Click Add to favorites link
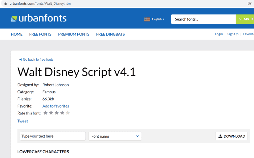 tap(56, 106)
